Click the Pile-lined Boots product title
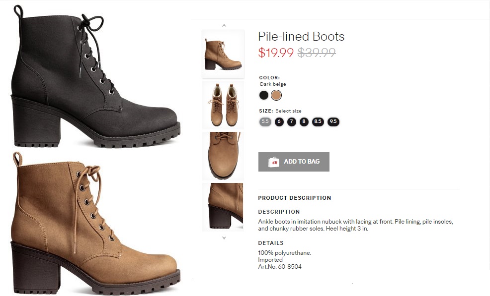Screen dimensions: 490x296 [301, 37]
